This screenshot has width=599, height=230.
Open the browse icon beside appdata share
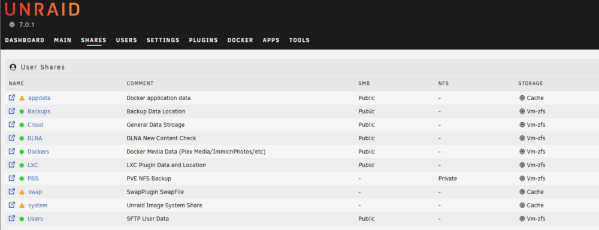12,98
